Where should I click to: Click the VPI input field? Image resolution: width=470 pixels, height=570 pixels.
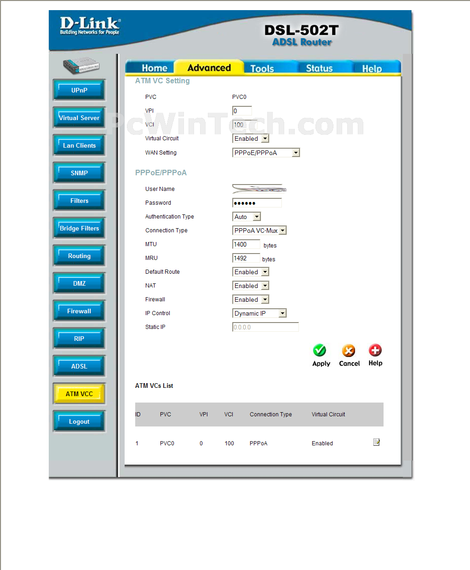point(242,111)
